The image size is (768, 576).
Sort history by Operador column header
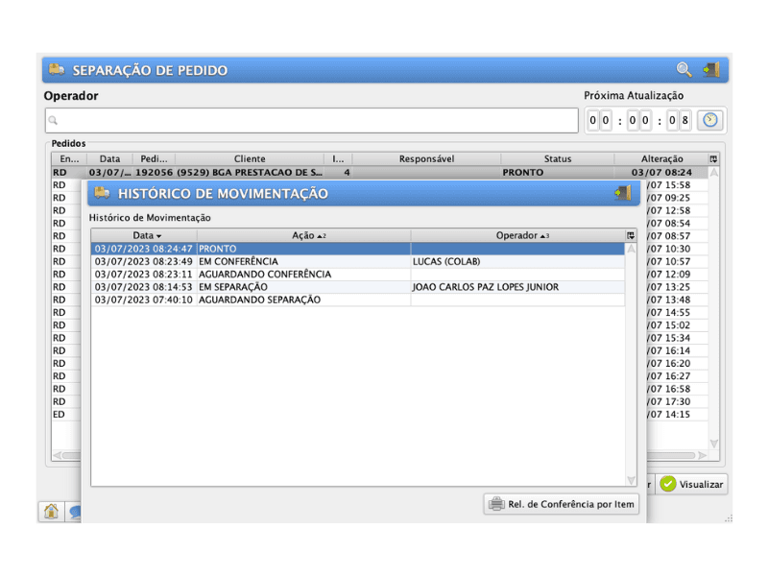(x=516, y=235)
